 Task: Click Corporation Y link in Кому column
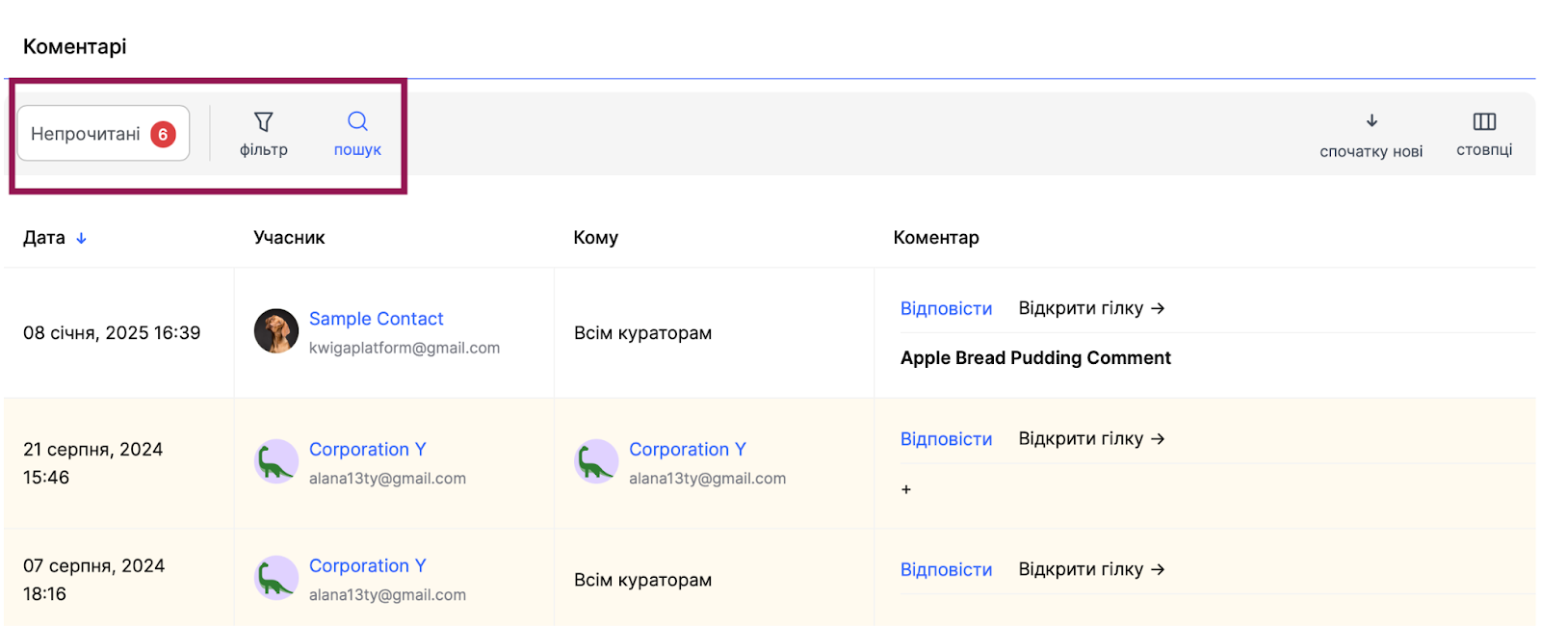pyautogui.click(x=687, y=450)
